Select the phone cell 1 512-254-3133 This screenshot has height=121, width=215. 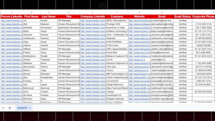[203, 24]
